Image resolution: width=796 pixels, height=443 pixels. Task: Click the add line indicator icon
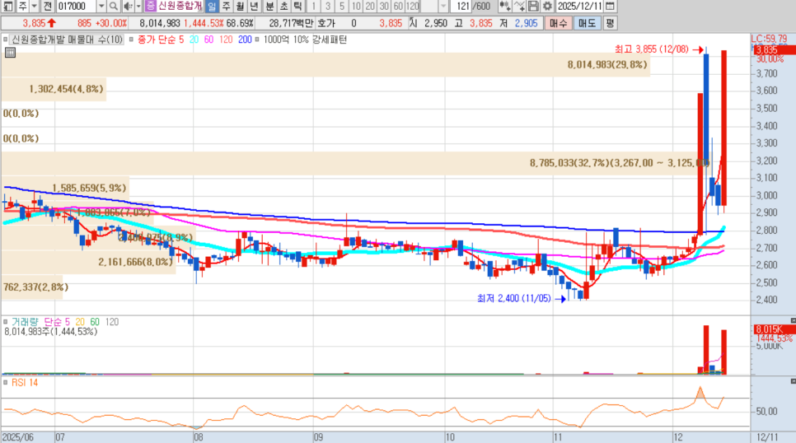[519, 6]
